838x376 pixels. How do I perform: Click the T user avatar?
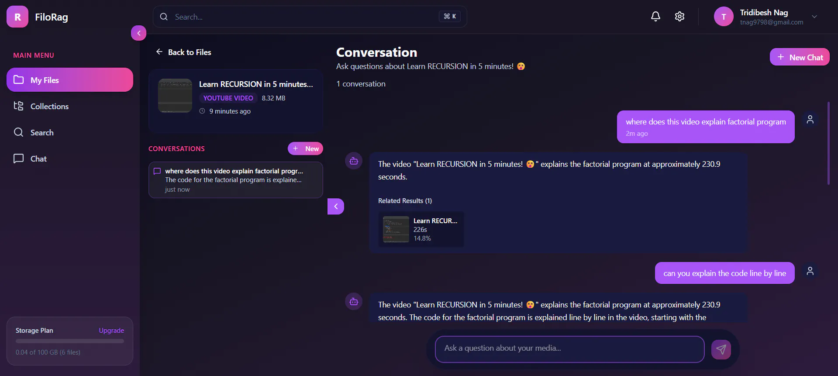724,17
